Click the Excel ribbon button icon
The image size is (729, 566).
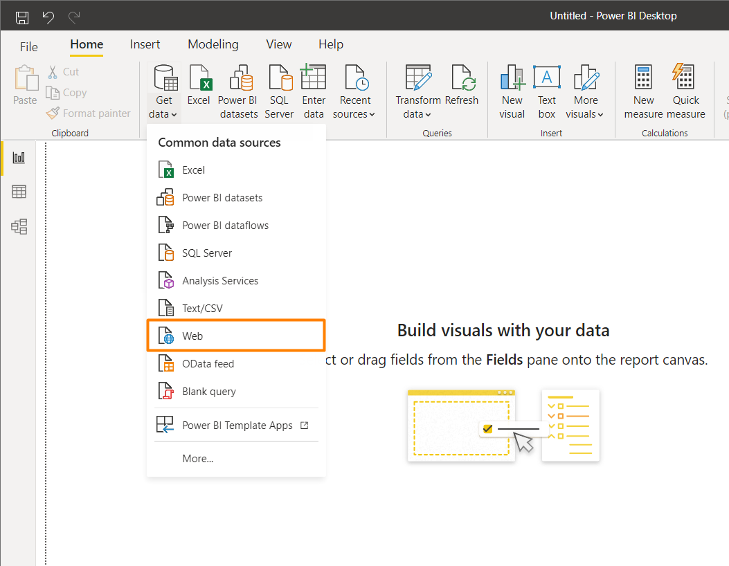tap(200, 77)
